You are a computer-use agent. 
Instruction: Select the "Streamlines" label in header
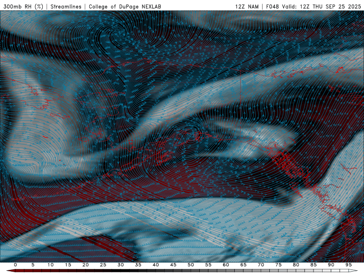click(x=66, y=6)
